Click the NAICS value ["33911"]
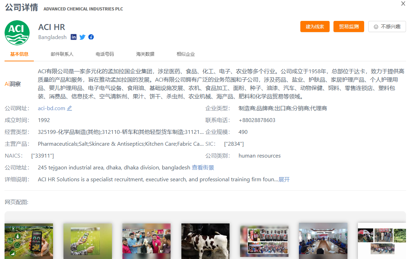The height and width of the screenshot is (259, 413). pyautogui.click(x=43, y=156)
